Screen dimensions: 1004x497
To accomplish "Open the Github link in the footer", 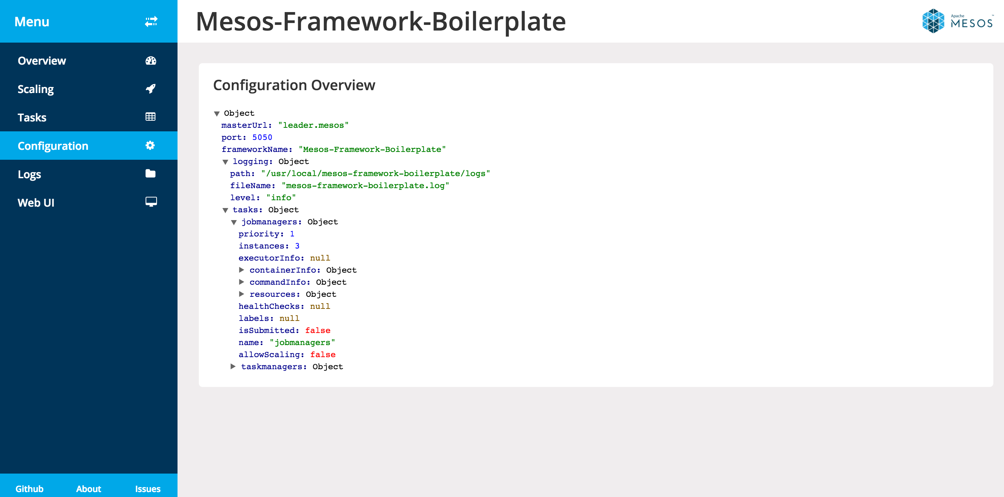I will [29, 489].
